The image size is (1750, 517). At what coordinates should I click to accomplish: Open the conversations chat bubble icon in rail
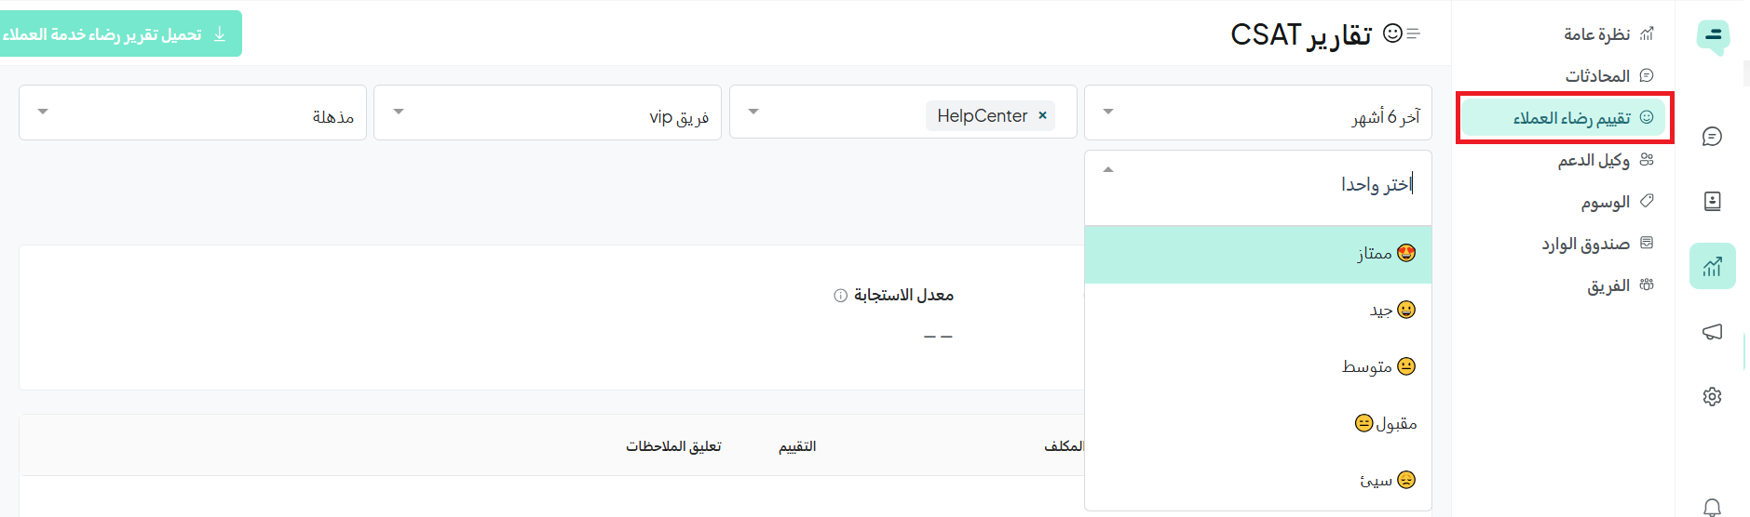(x=1712, y=137)
